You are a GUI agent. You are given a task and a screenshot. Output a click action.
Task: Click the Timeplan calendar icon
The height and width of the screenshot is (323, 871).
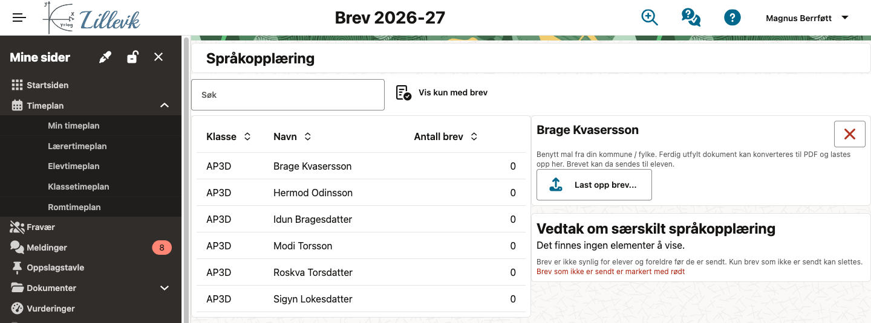(x=17, y=106)
